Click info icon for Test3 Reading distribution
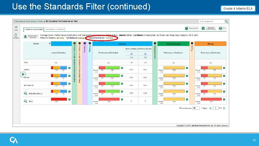Screen dimensions: 259x146 pyautogui.click(x=122, y=99)
